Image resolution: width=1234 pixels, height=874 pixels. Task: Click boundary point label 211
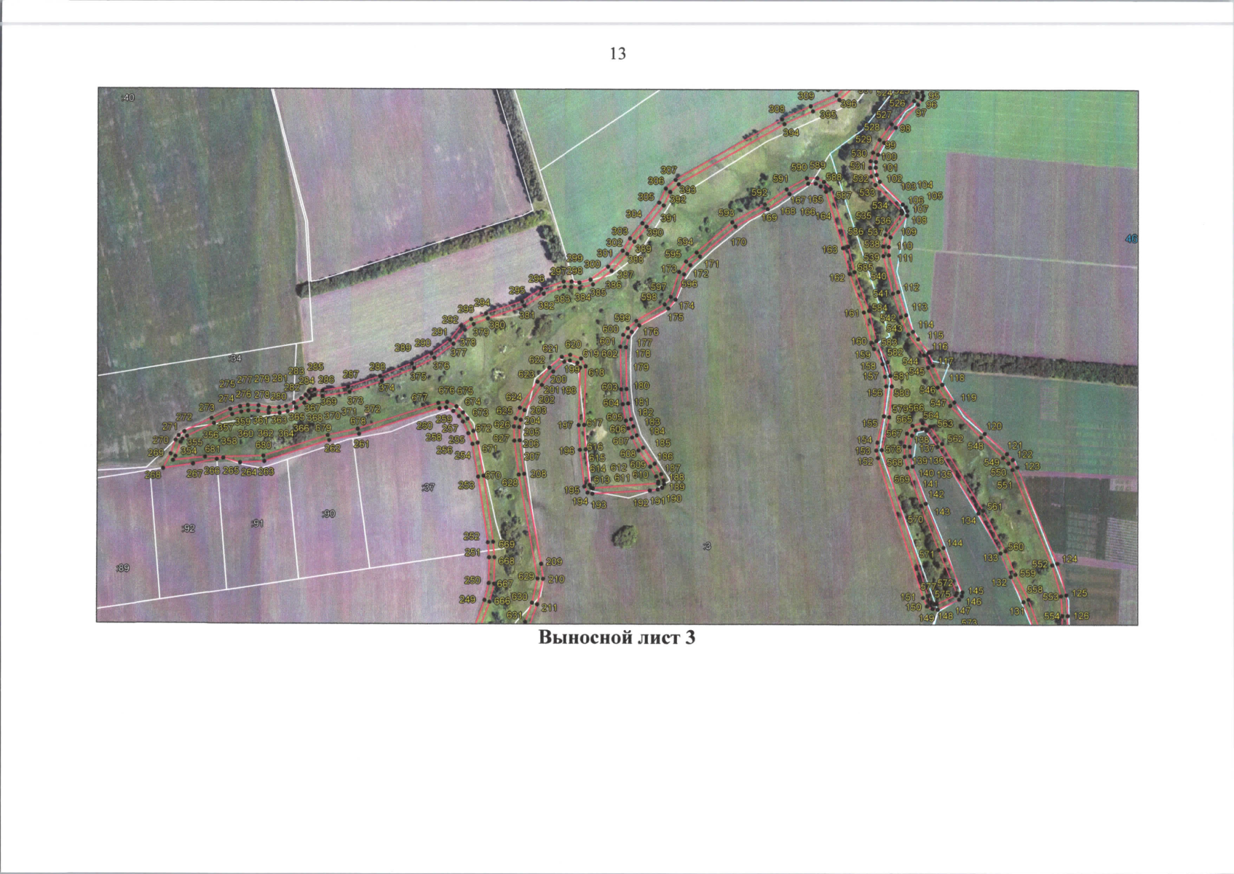549,608
